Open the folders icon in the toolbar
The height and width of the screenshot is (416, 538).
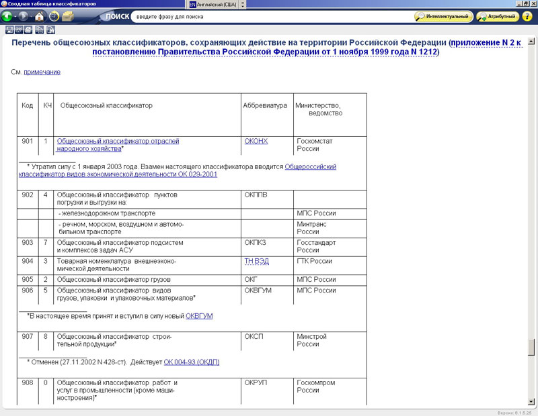click(x=68, y=16)
